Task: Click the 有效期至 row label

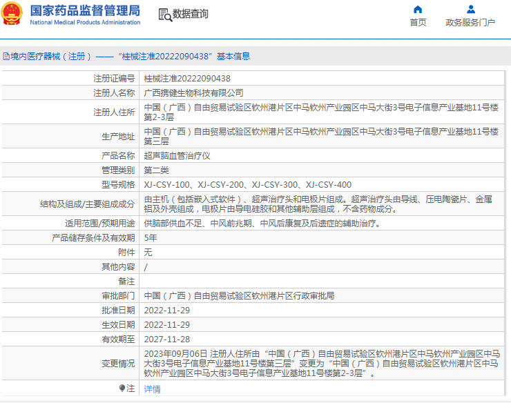Action: 118,339
